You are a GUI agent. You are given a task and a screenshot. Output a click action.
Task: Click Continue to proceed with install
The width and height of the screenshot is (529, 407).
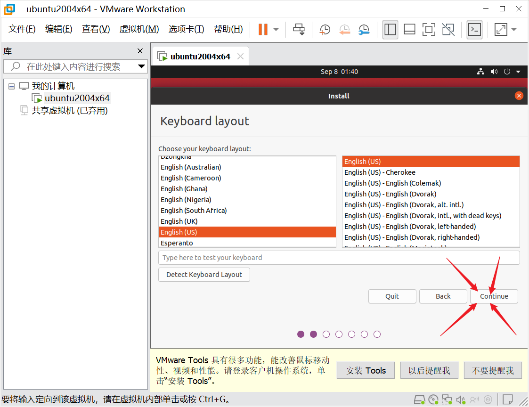click(x=494, y=296)
